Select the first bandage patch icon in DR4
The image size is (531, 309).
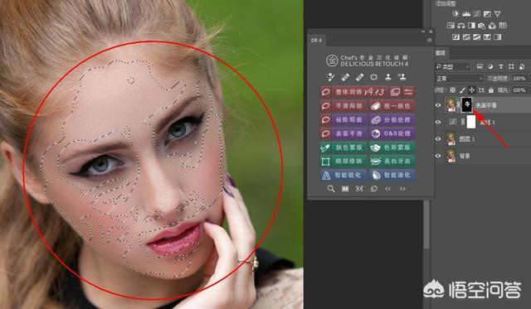coord(345,77)
